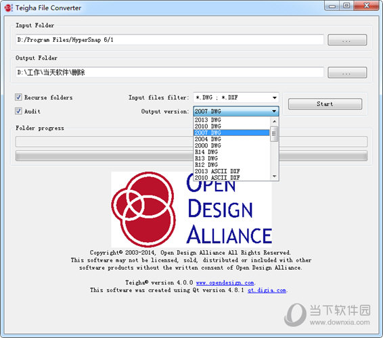Select 2000 DWG output version
This screenshot has height=338, width=383.
point(232,145)
